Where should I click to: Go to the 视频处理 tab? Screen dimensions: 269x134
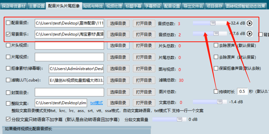pos(114,6)
